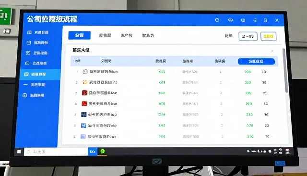Switch to the third tab in the tab row
The width and height of the screenshot is (307, 176).
126,35
